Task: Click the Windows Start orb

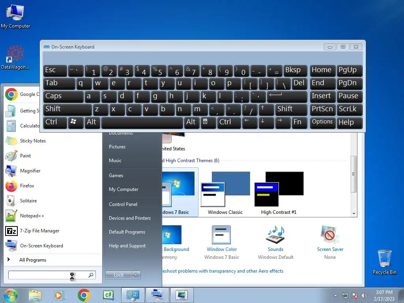Action: coord(10,295)
